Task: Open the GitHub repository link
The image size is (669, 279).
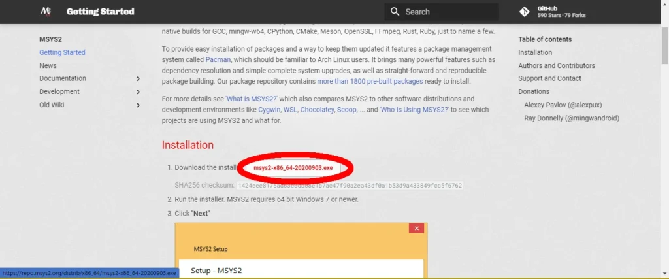Action: [552, 12]
